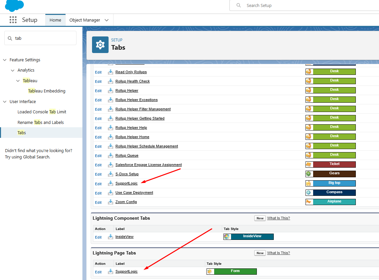
Task: Click the Compass tab style icon
Action: click(309, 193)
